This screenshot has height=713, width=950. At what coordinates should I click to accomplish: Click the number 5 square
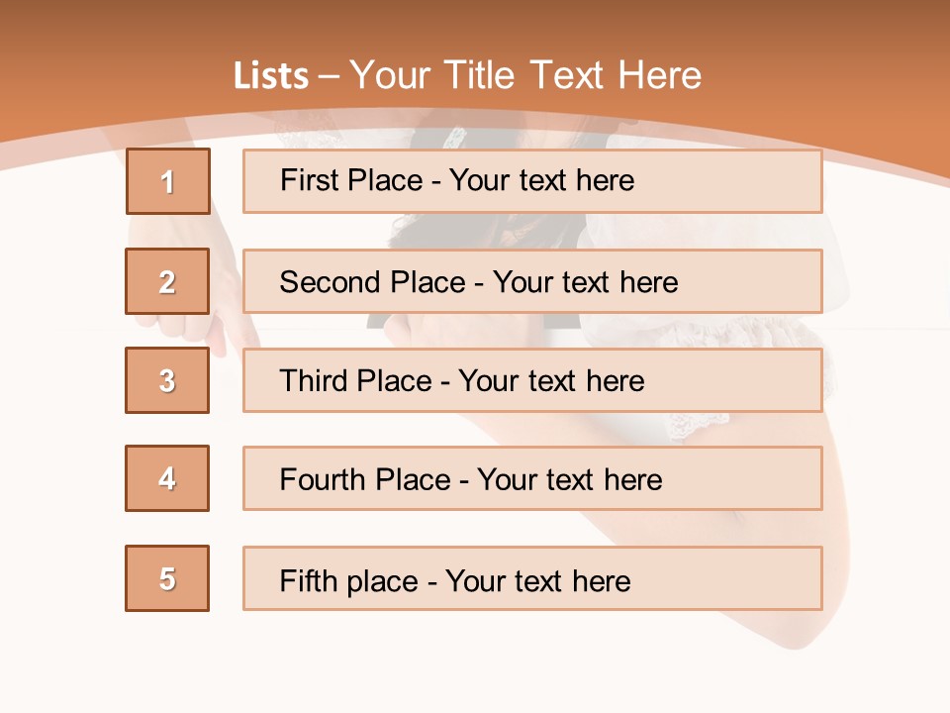tap(167, 578)
